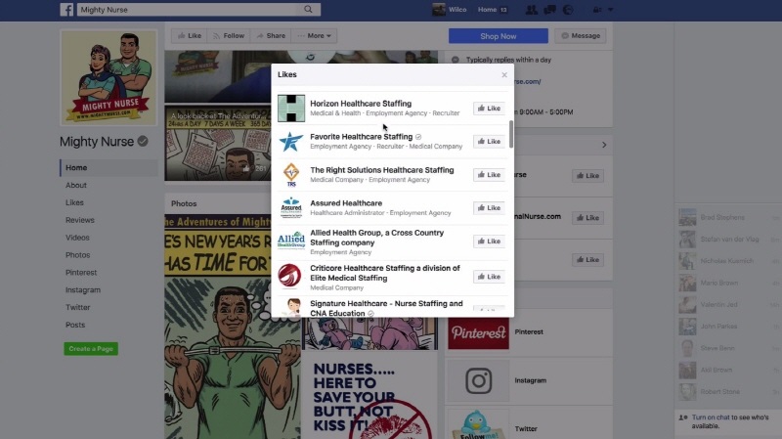Open the messages icon in top bar

pos(549,10)
